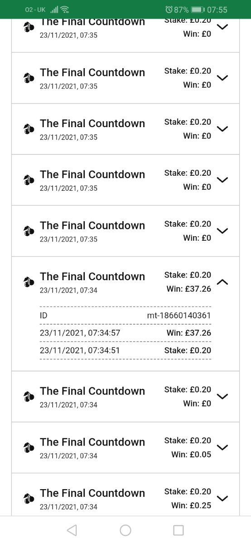The width and height of the screenshot is (251, 545).
Task: Expand the partially cut-off entry at the top
Action: [222, 27]
